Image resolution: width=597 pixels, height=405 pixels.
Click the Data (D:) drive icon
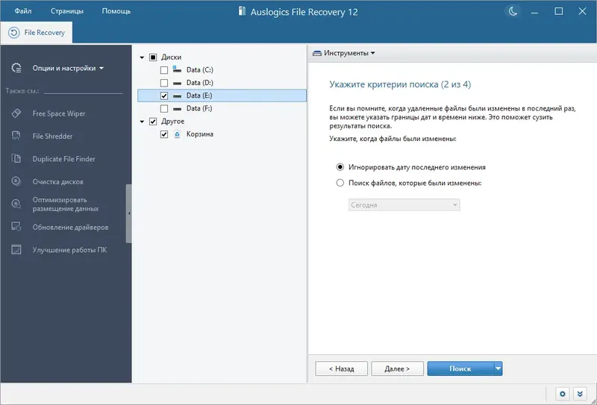click(177, 83)
